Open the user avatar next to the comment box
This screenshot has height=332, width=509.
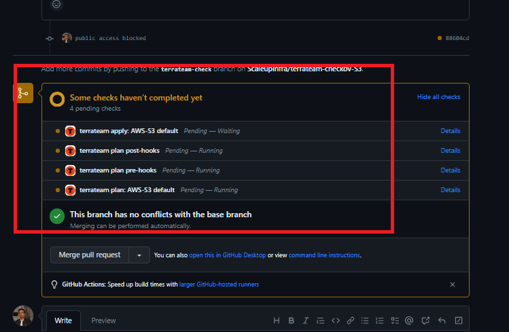[23, 316]
